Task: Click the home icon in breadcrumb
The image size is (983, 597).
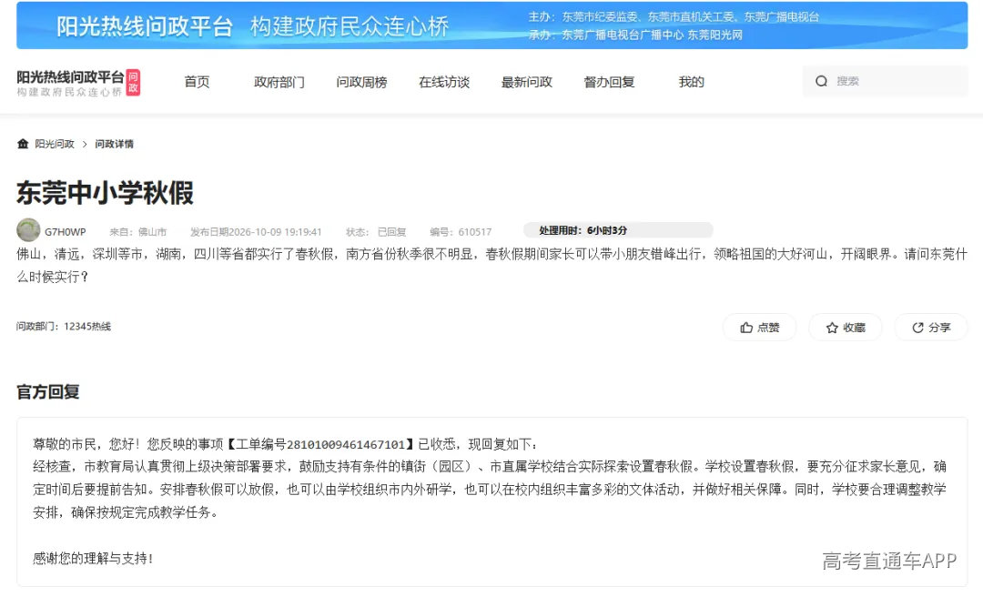Action: 23,144
